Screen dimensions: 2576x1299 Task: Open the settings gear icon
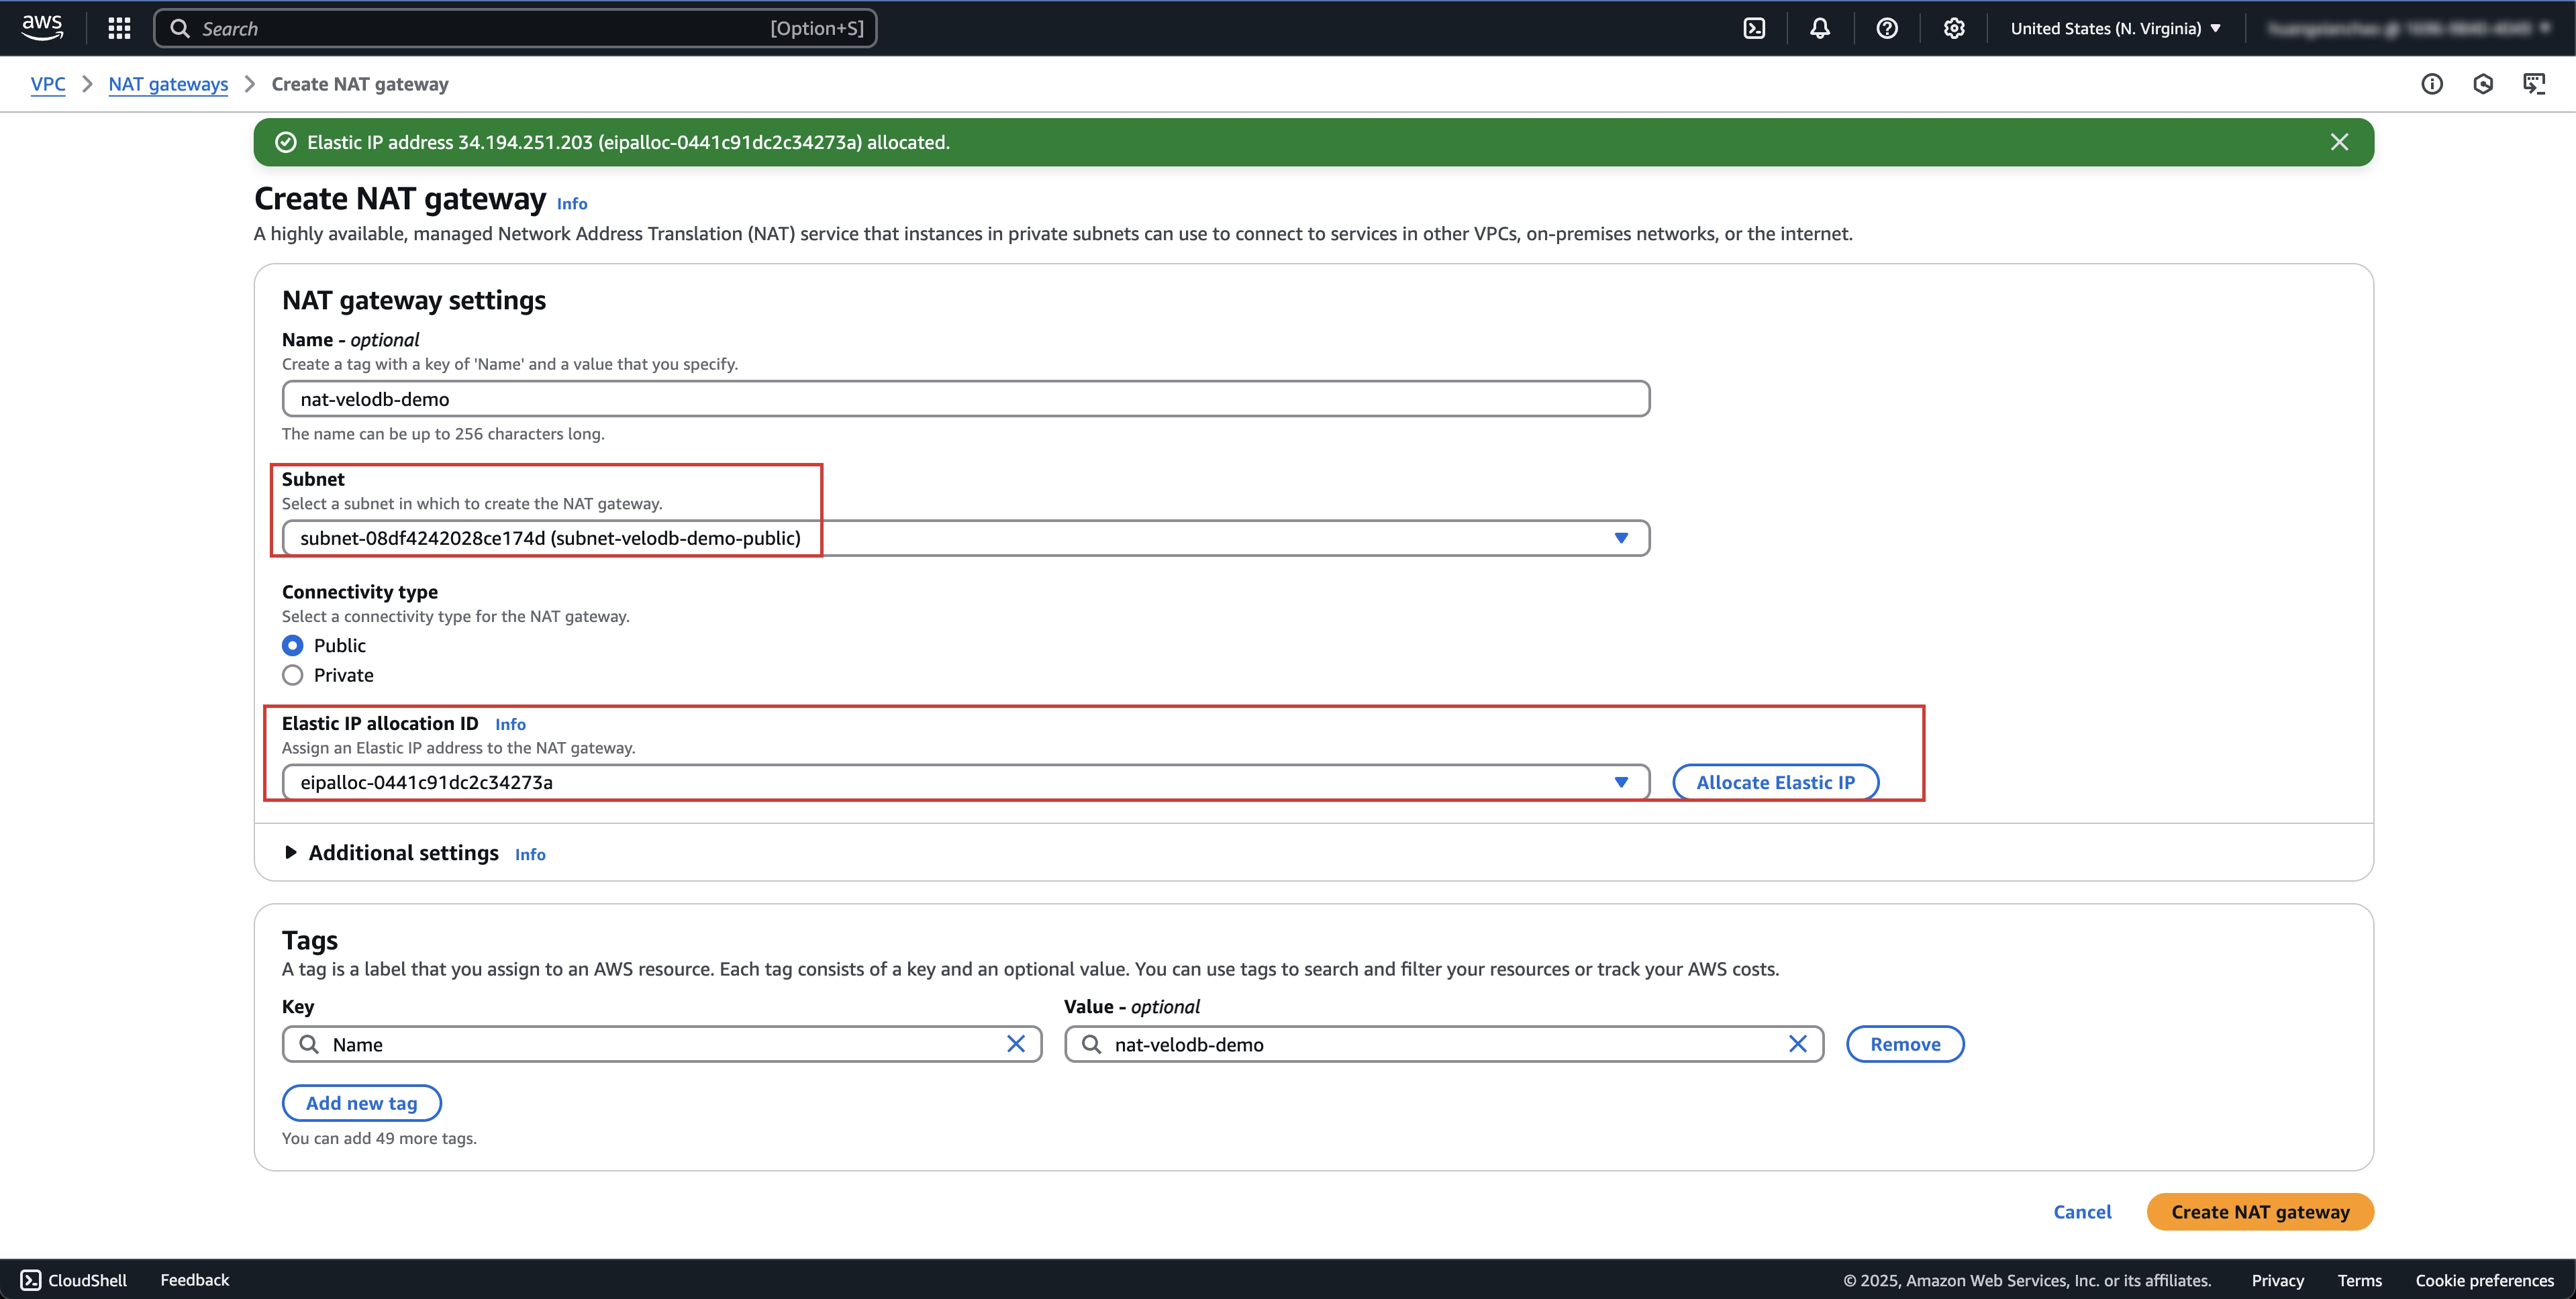coord(1954,28)
